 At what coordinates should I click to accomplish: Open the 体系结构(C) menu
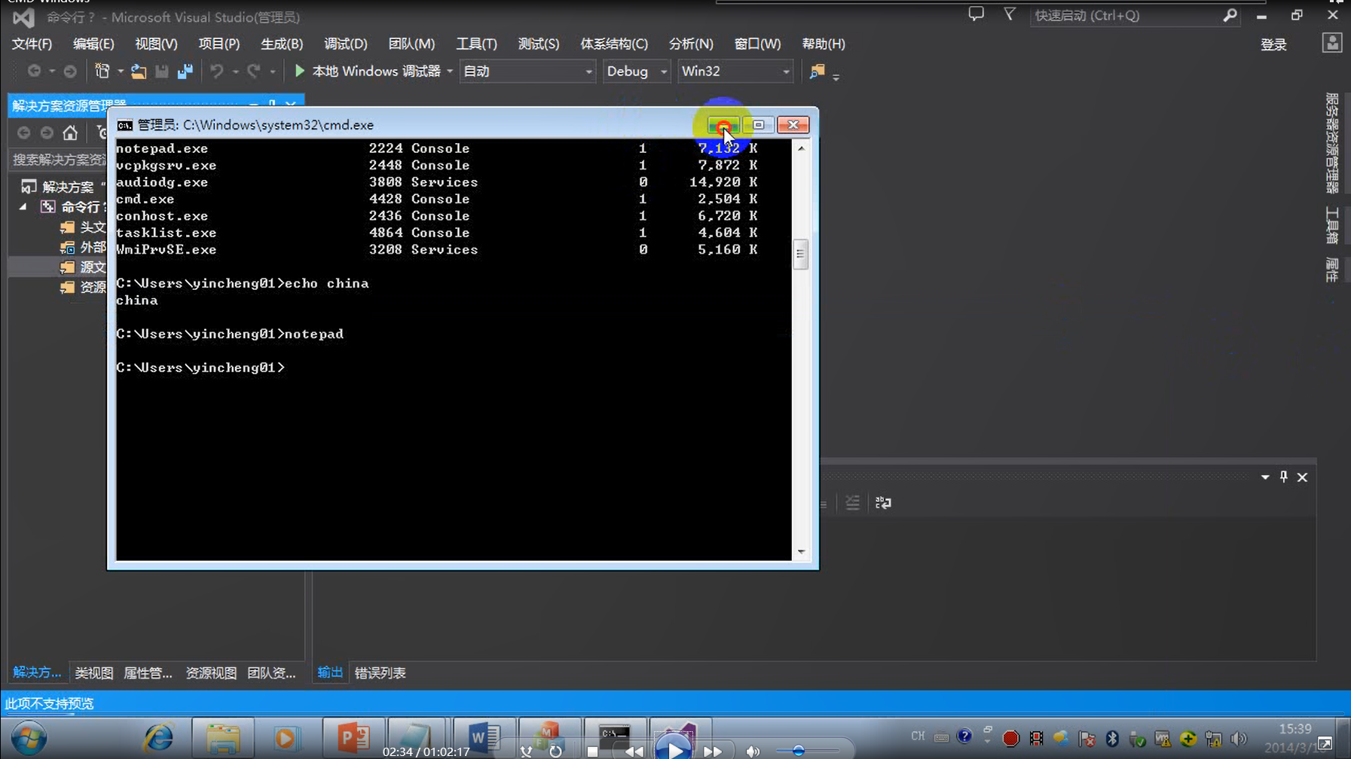(613, 44)
